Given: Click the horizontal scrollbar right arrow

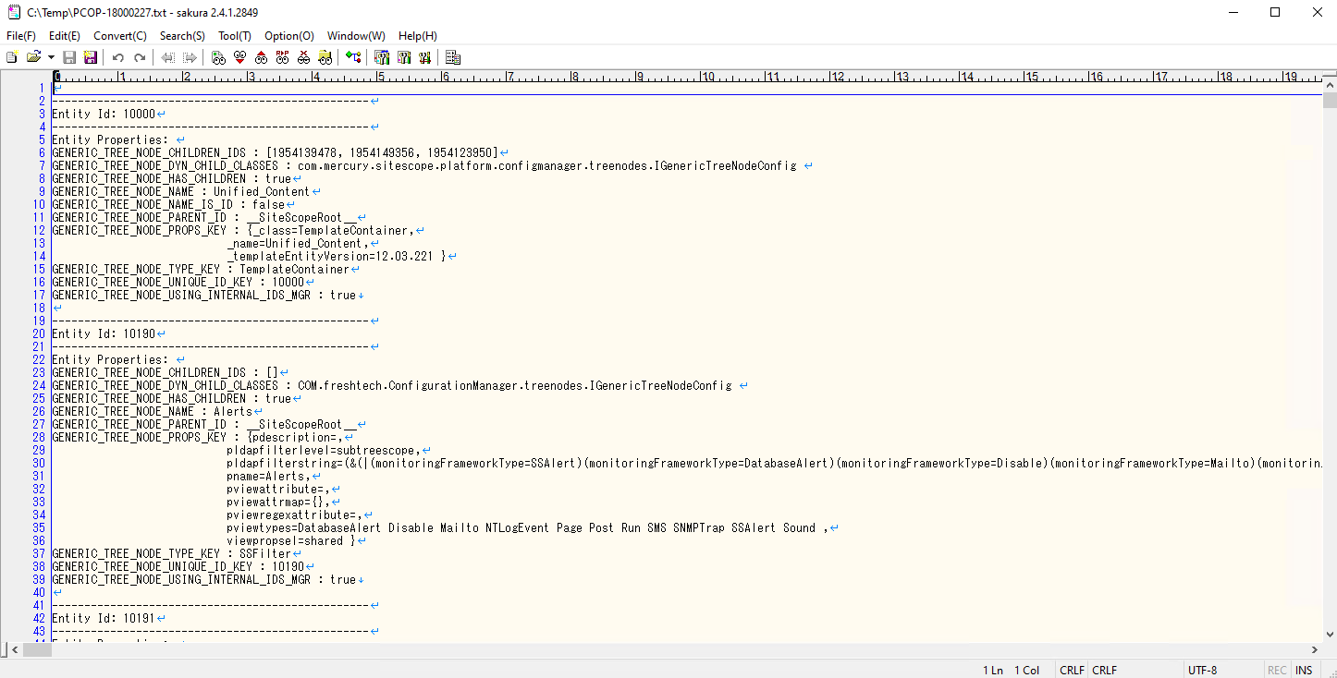Looking at the screenshot, I should [1315, 650].
